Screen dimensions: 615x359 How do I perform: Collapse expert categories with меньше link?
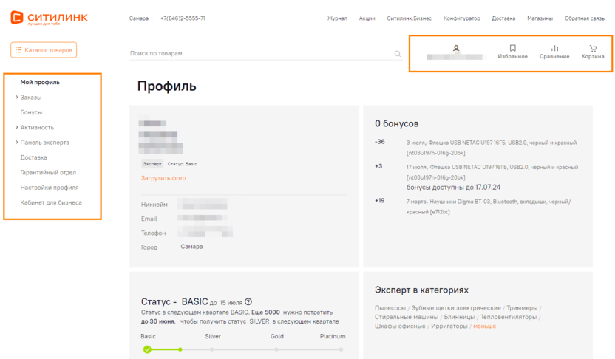point(485,326)
